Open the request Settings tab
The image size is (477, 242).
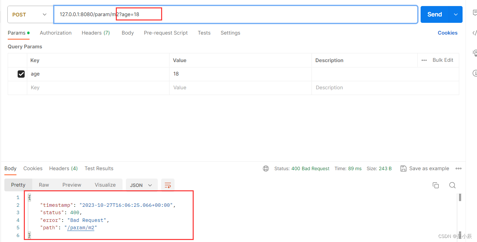[x=230, y=33]
